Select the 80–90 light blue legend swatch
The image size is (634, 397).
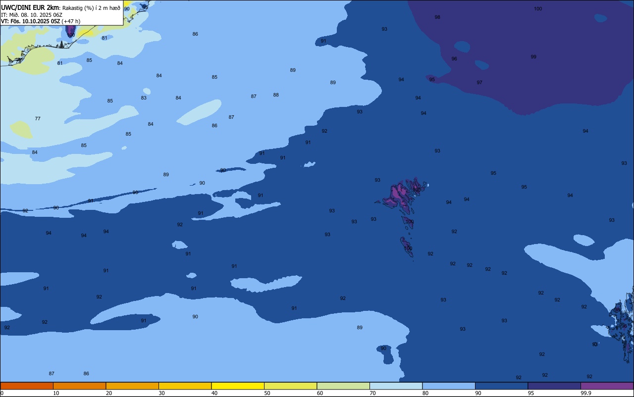tap(449, 386)
